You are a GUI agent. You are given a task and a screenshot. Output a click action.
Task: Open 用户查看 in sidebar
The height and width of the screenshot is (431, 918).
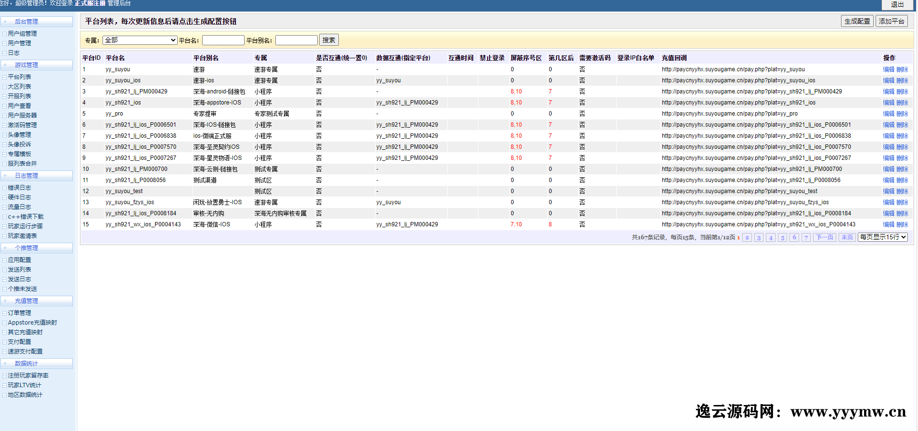click(x=19, y=106)
